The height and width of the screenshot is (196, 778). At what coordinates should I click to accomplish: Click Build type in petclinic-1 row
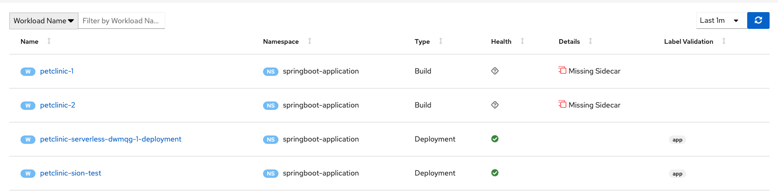tap(423, 71)
